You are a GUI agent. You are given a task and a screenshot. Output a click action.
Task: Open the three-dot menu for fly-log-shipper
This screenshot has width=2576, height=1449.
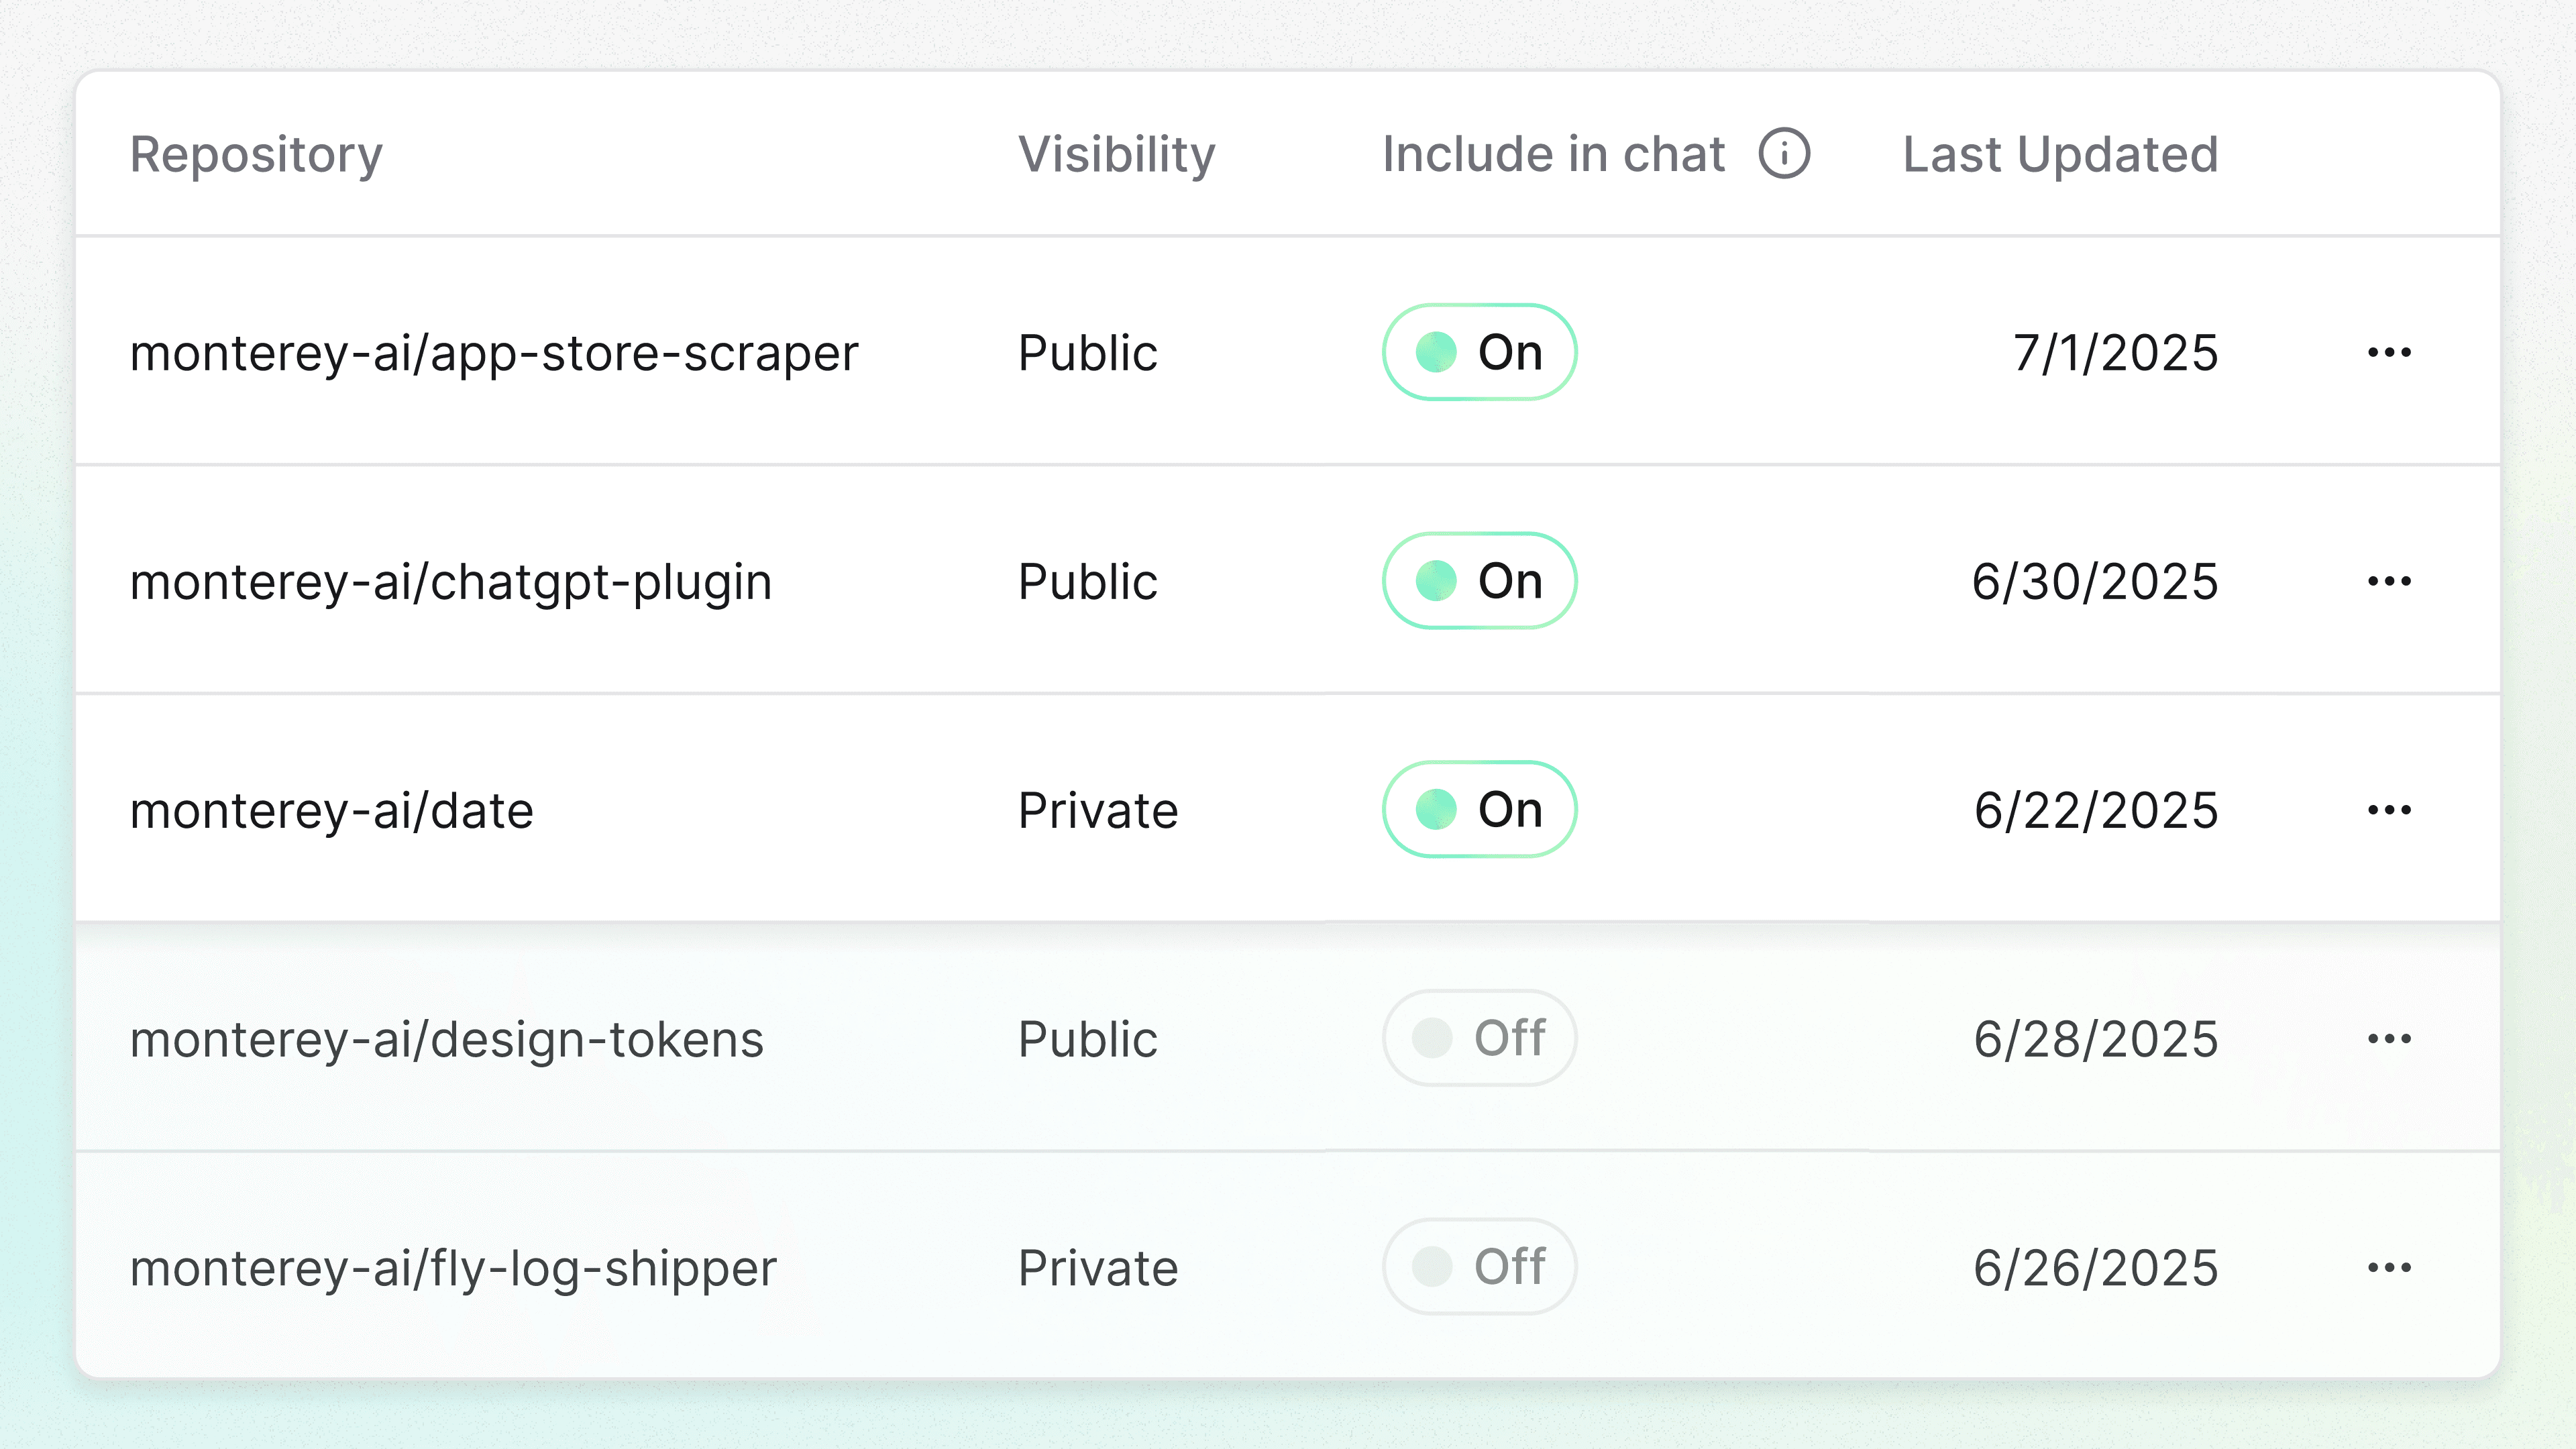(x=2389, y=1268)
